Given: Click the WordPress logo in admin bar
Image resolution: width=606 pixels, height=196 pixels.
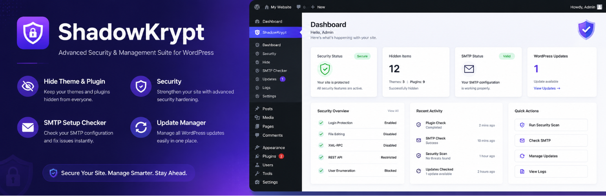Looking at the screenshot, I should pos(257,7).
